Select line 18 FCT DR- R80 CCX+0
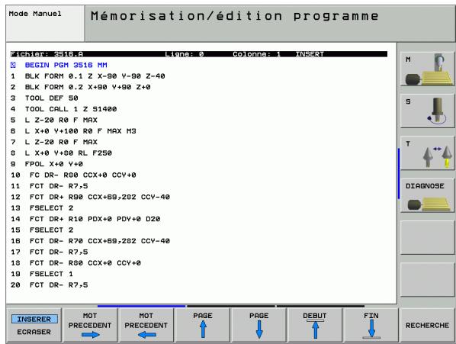The image size is (456, 344). pyautogui.click(x=75, y=263)
